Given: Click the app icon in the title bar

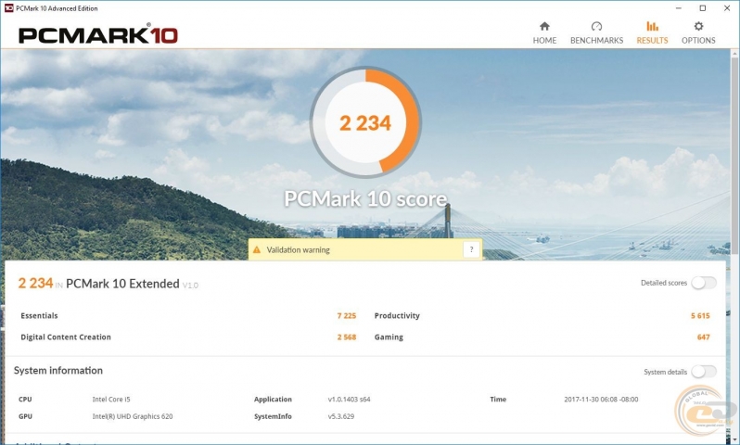Looking at the screenshot, I should pyautogui.click(x=7, y=7).
